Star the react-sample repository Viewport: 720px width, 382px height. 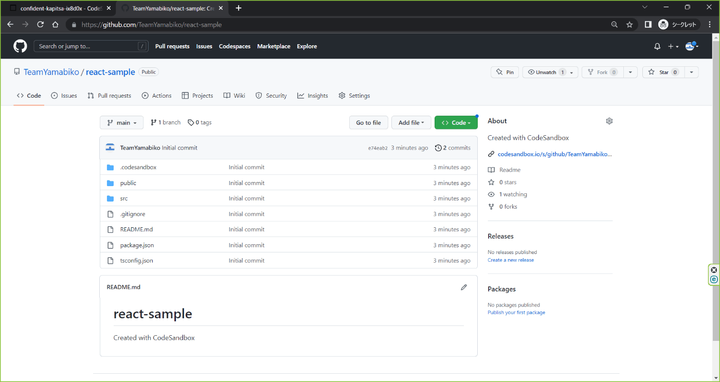tap(664, 72)
